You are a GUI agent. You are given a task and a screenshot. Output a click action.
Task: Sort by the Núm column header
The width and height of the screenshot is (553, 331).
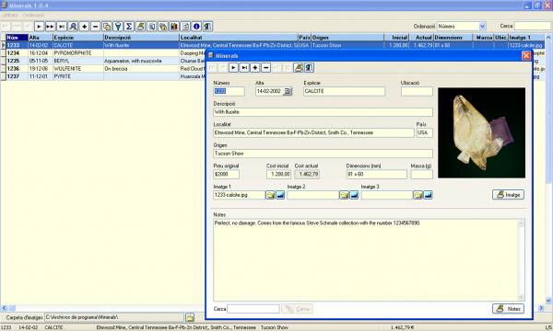17,38
